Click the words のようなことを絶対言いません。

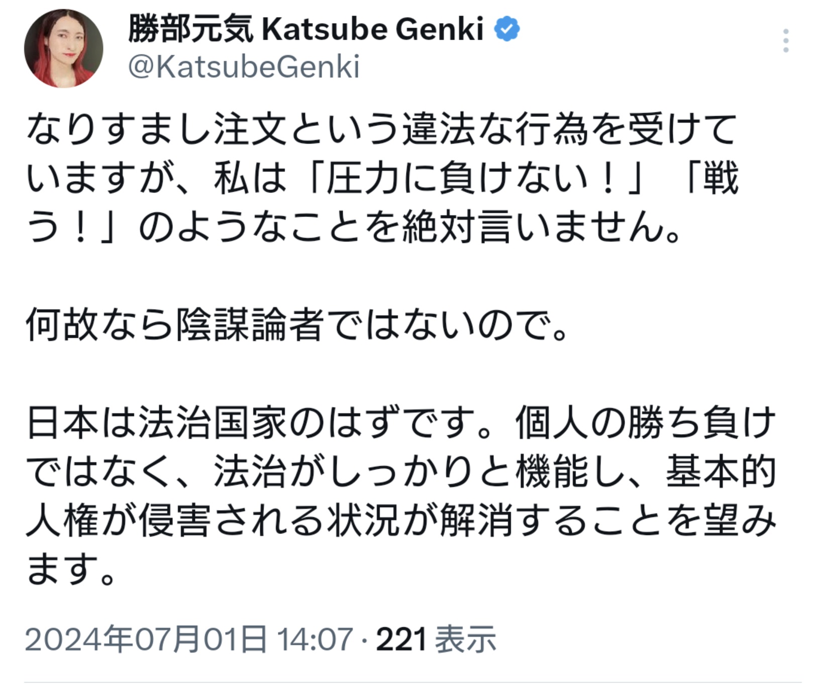(x=410, y=228)
